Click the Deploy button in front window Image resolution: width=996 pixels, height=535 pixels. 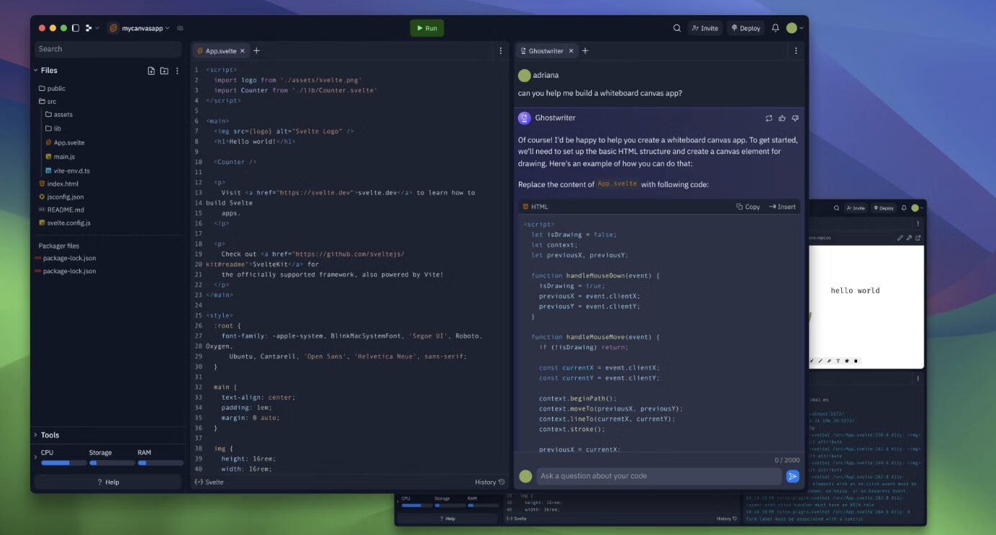coord(746,28)
